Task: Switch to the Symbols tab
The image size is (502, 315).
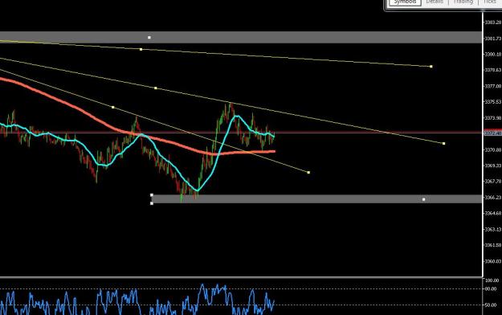Action: pos(405,2)
